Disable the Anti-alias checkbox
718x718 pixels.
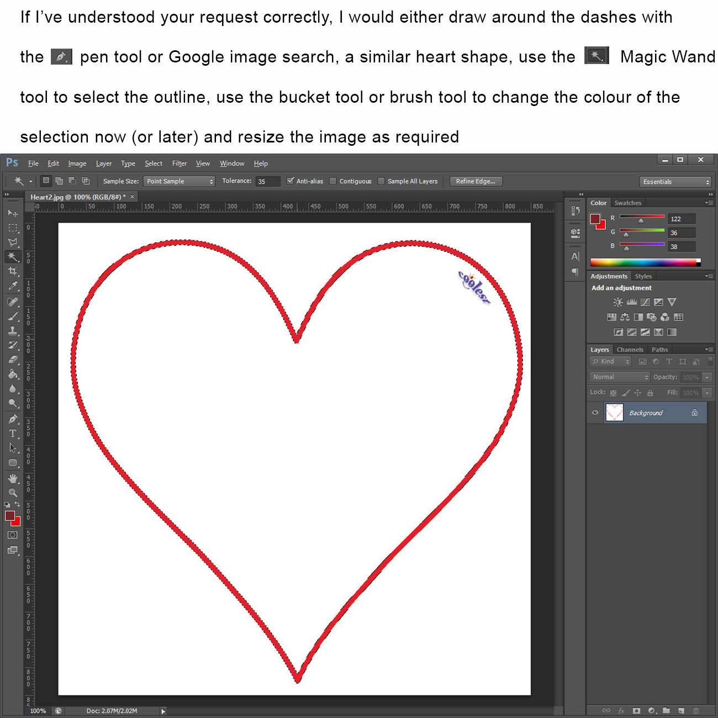click(291, 181)
